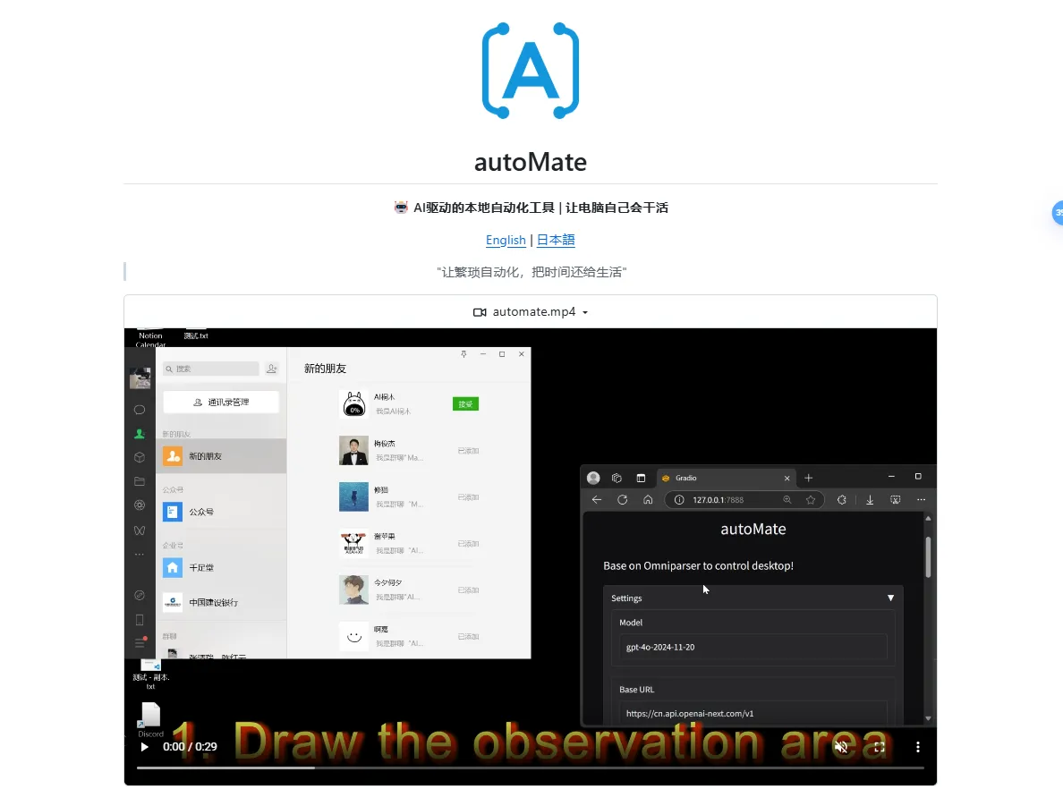Click browser refresh icon
The image size is (1063, 789).
(623, 499)
